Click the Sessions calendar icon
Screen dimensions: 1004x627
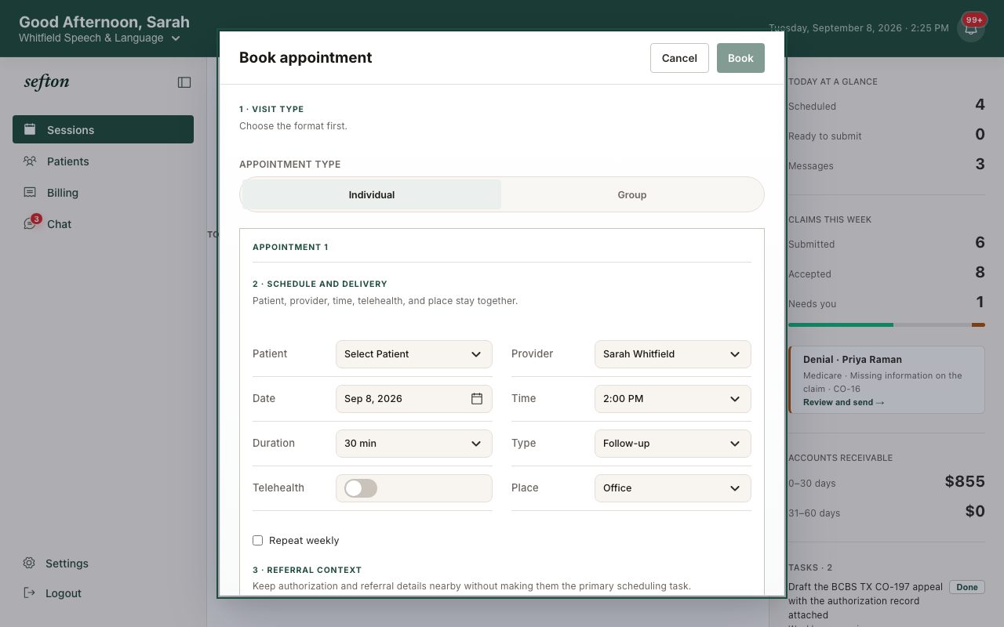(30, 129)
